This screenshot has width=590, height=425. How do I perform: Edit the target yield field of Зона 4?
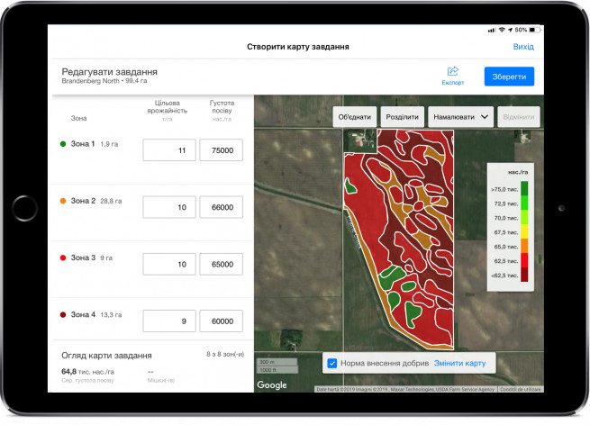click(x=169, y=321)
